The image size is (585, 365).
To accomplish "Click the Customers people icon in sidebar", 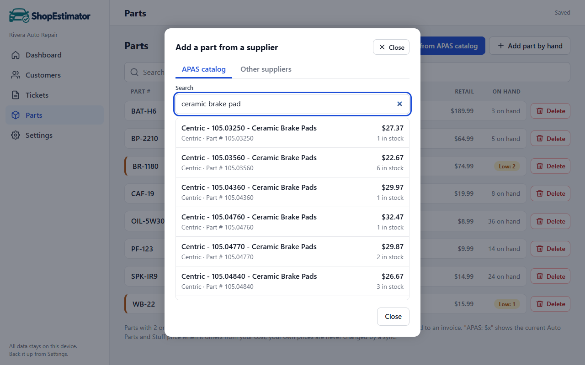I will click(x=16, y=75).
